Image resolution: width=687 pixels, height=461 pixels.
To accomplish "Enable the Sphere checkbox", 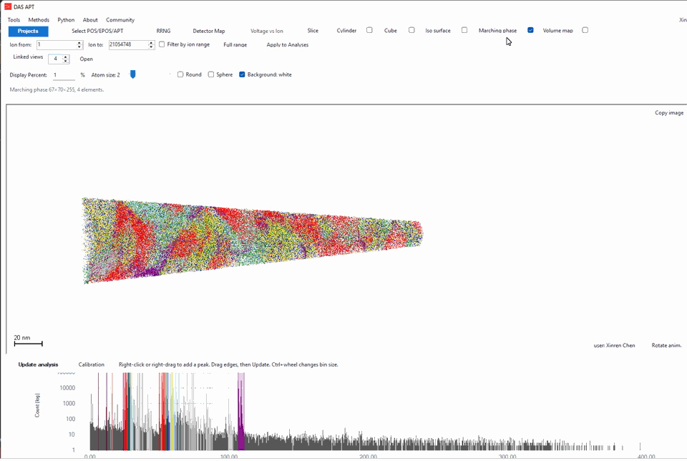I will (210, 74).
